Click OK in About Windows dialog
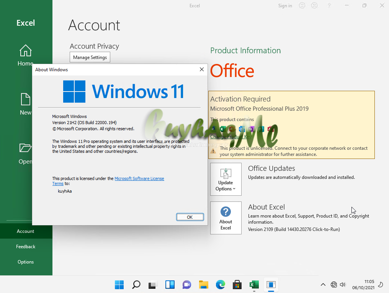Viewport: 389px width, 293px height. 190,217
